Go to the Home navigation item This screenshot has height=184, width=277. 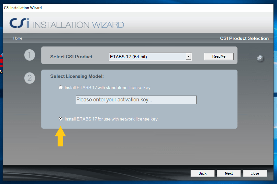tap(18, 38)
